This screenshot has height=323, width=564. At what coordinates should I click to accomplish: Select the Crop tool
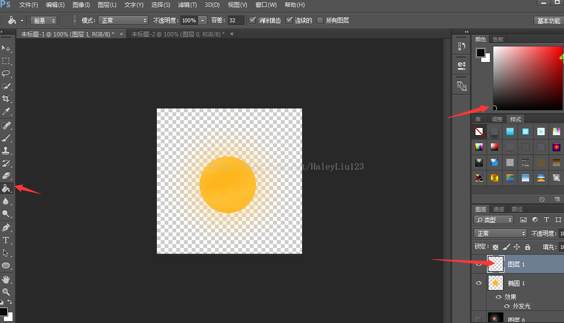tap(6, 99)
